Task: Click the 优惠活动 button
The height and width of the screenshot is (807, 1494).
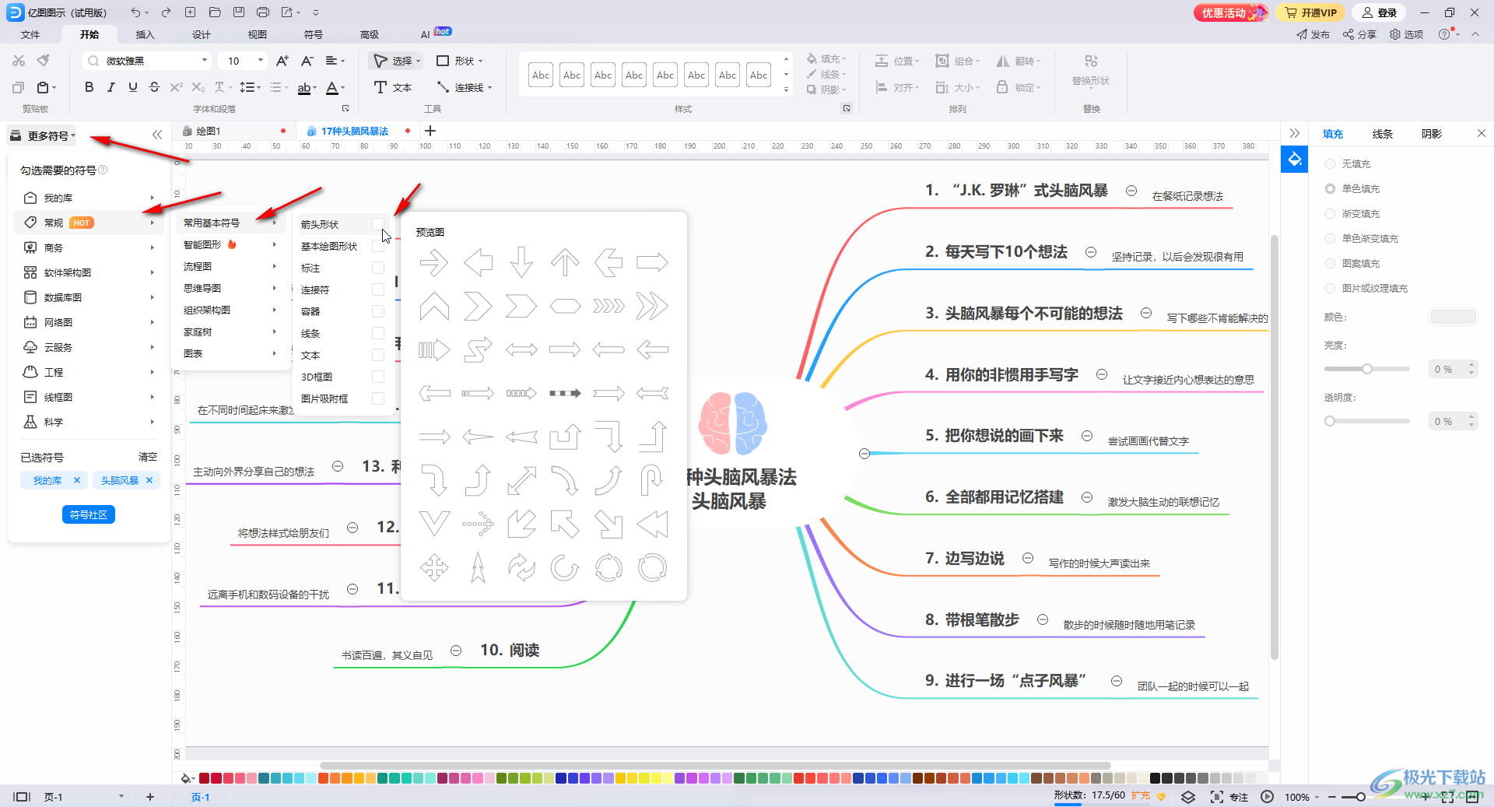Action: pyautogui.click(x=1230, y=12)
